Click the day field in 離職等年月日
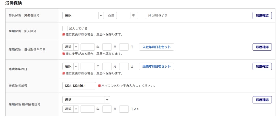This screenshot has height=119, width=278. click(x=124, y=66)
